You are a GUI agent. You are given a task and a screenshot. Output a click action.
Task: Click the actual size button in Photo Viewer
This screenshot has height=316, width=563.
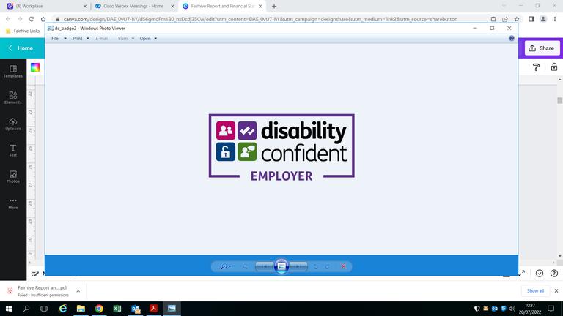pyautogui.click(x=245, y=266)
